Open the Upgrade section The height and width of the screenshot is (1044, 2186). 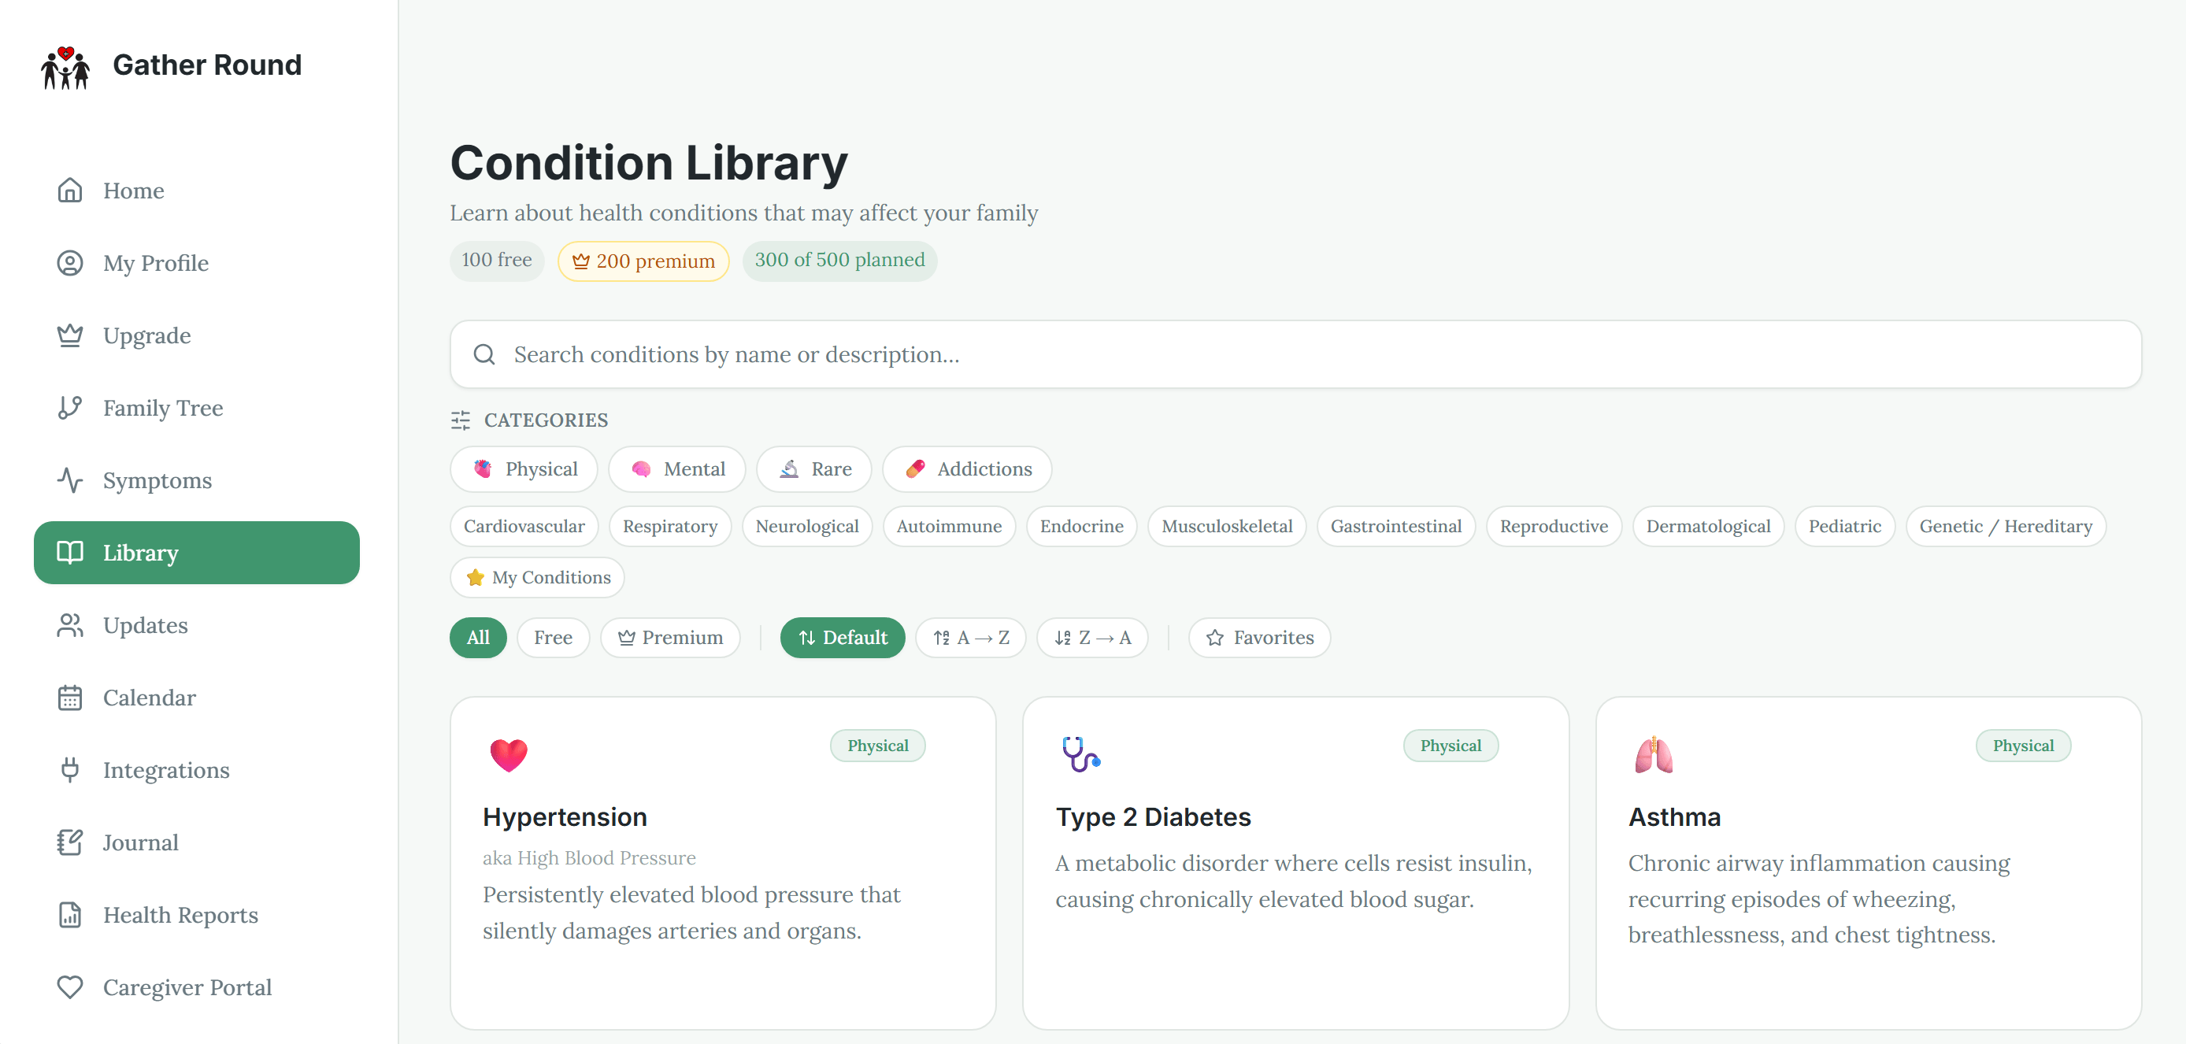click(x=196, y=335)
